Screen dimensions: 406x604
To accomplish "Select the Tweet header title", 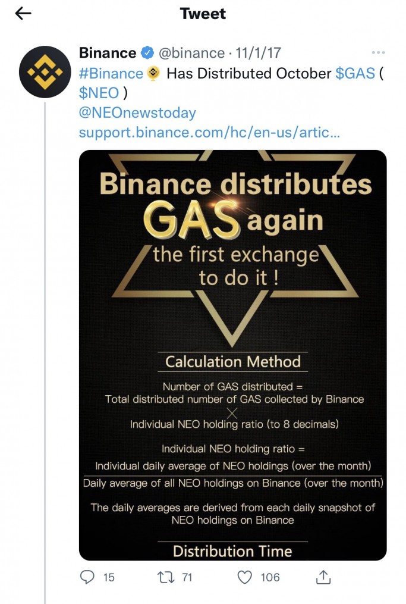I will tap(203, 13).
